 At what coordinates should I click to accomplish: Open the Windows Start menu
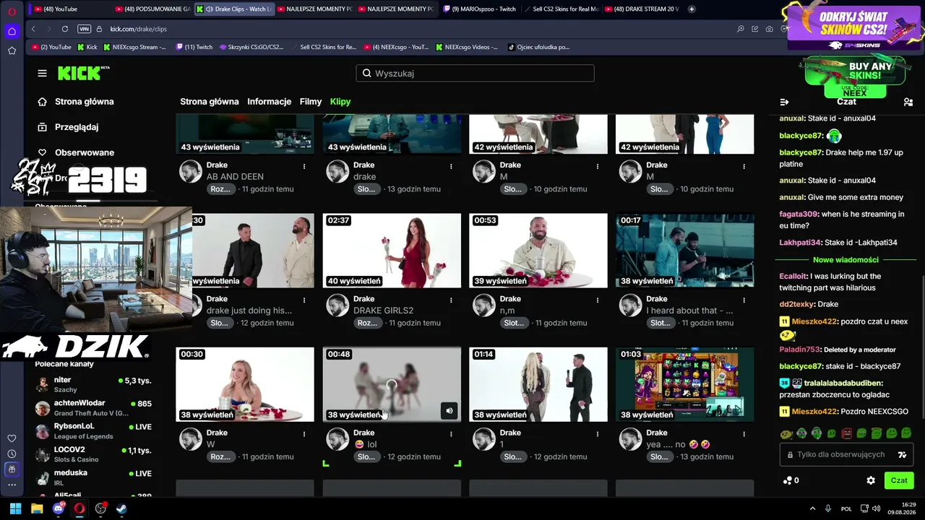(x=15, y=508)
